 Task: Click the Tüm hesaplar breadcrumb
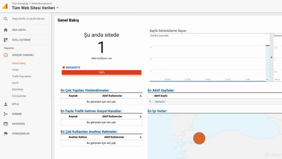(20, 4)
